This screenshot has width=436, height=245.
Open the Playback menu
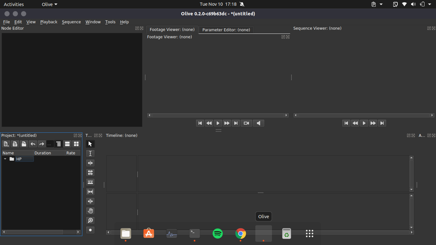click(49, 22)
